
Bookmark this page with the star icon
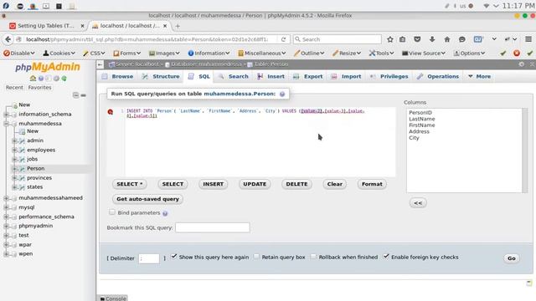390,39
